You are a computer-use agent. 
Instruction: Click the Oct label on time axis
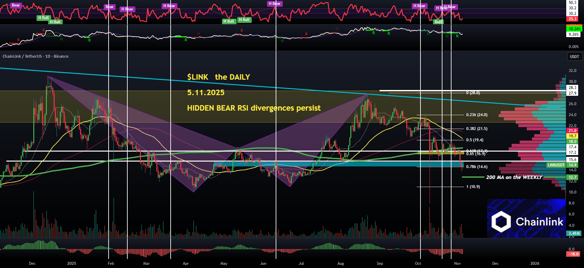418,263
